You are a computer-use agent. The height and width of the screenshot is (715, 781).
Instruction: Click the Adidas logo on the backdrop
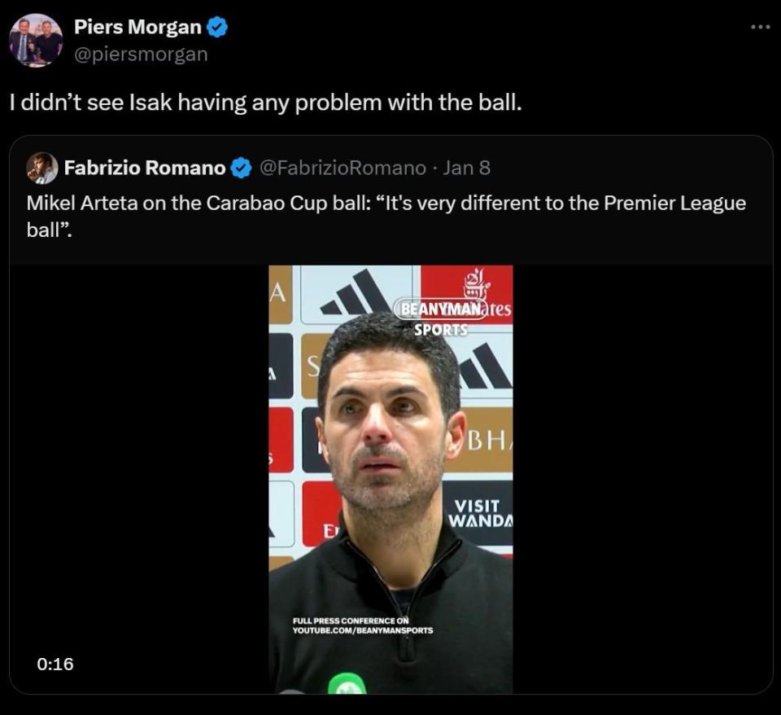(356, 294)
